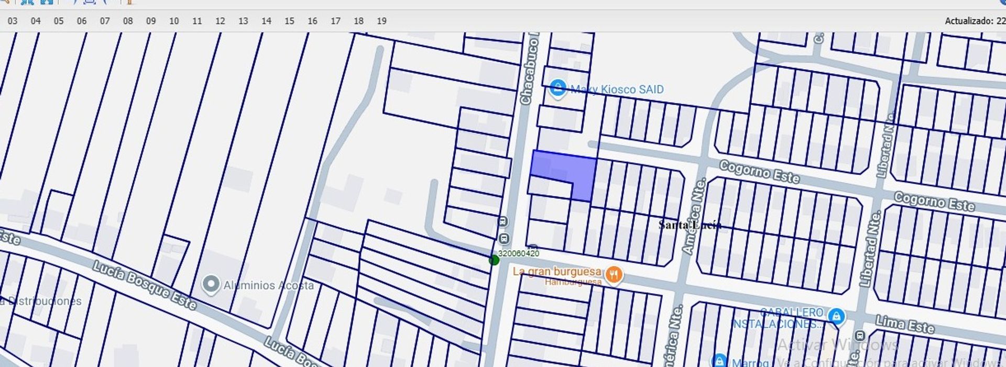This screenshot has width=1006, height=367.
Task: Select level 11 in number bar
Action: [x=196, y=21]
